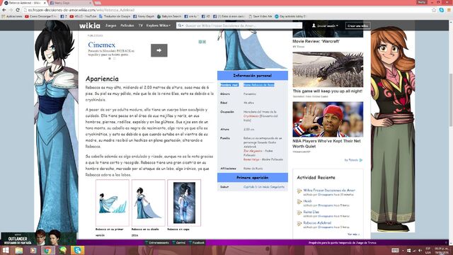
Task: Click the Rebecca sin capa thumbnail
Action: [x=184, y=203]
